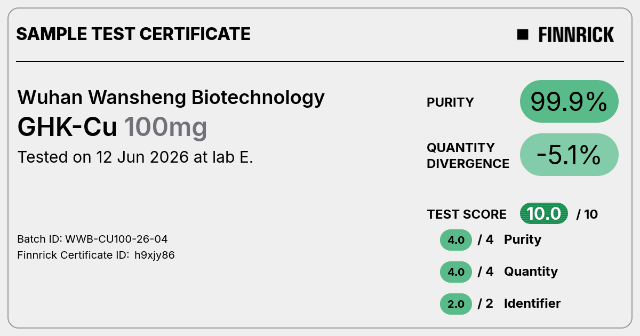Click the 4.0 Quantity score pill

(456, 272)
